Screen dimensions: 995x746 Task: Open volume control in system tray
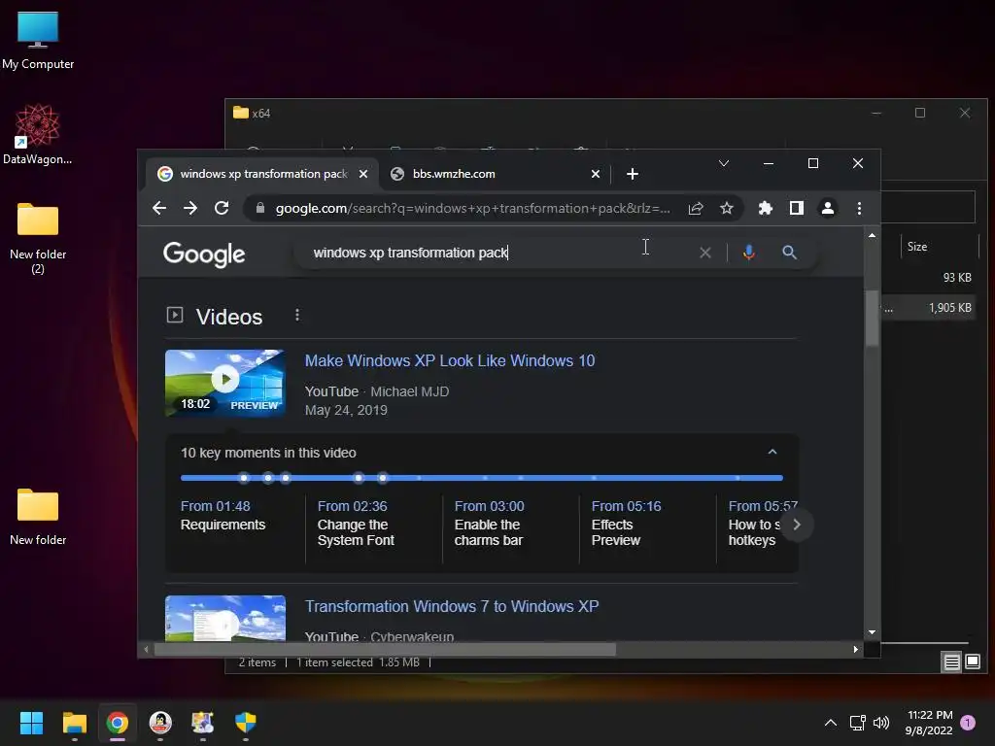881,723
